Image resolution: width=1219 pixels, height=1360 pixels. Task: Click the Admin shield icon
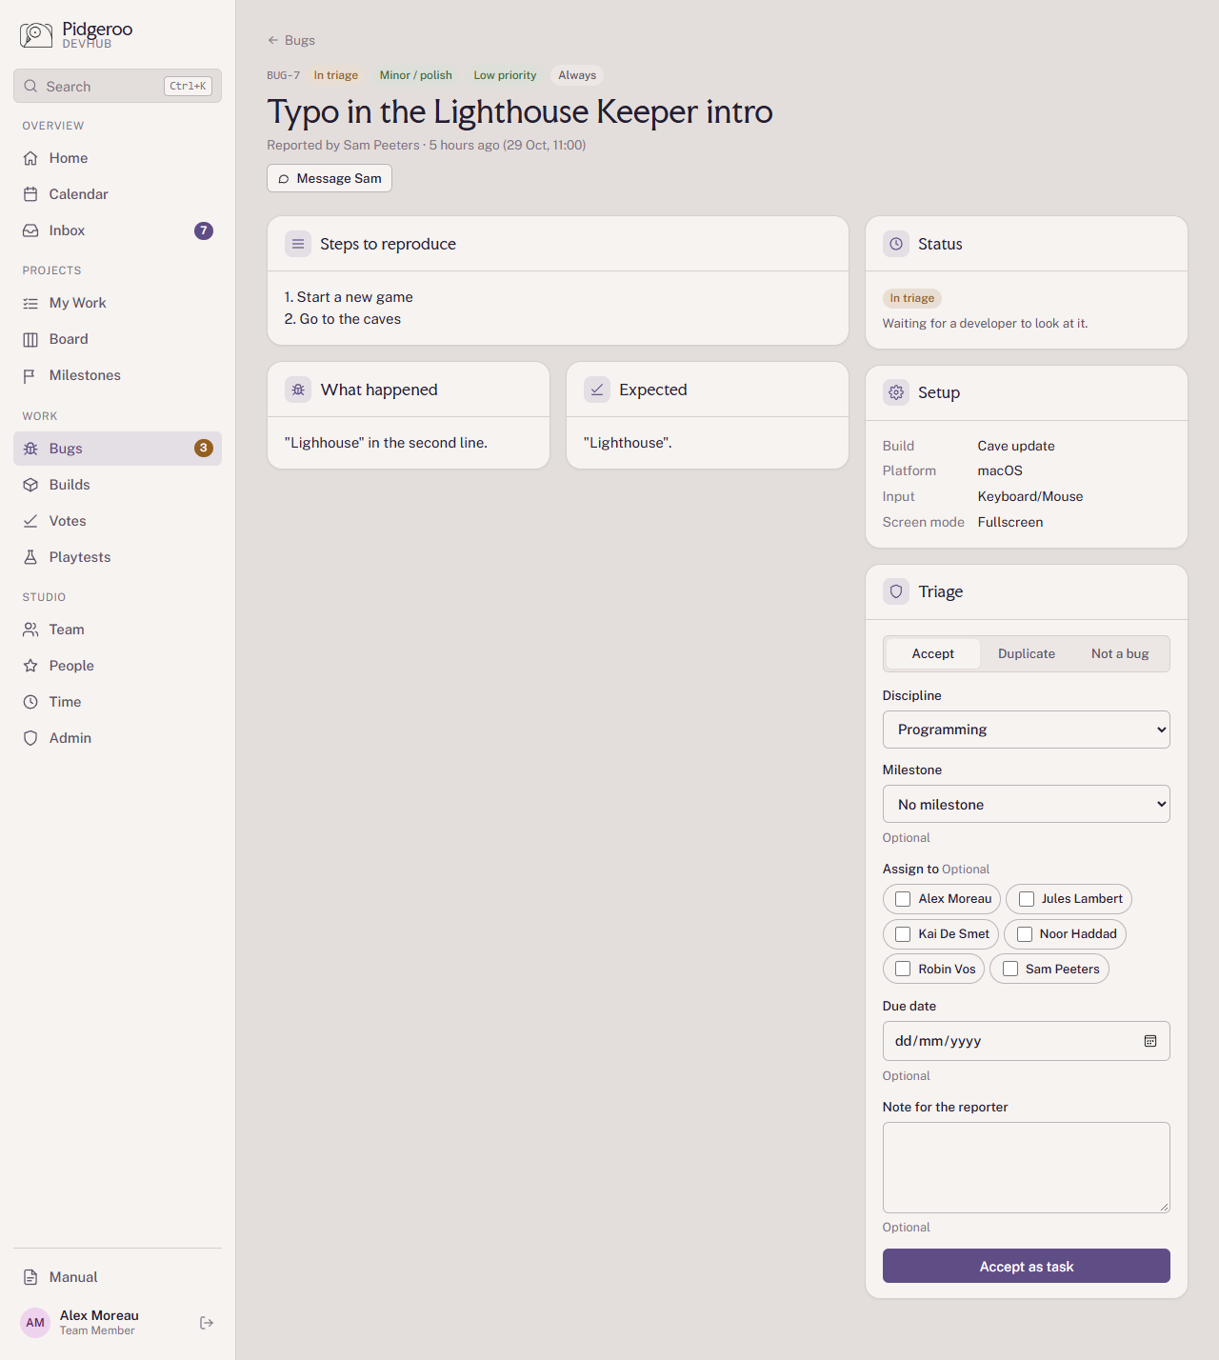click(30, 738)
